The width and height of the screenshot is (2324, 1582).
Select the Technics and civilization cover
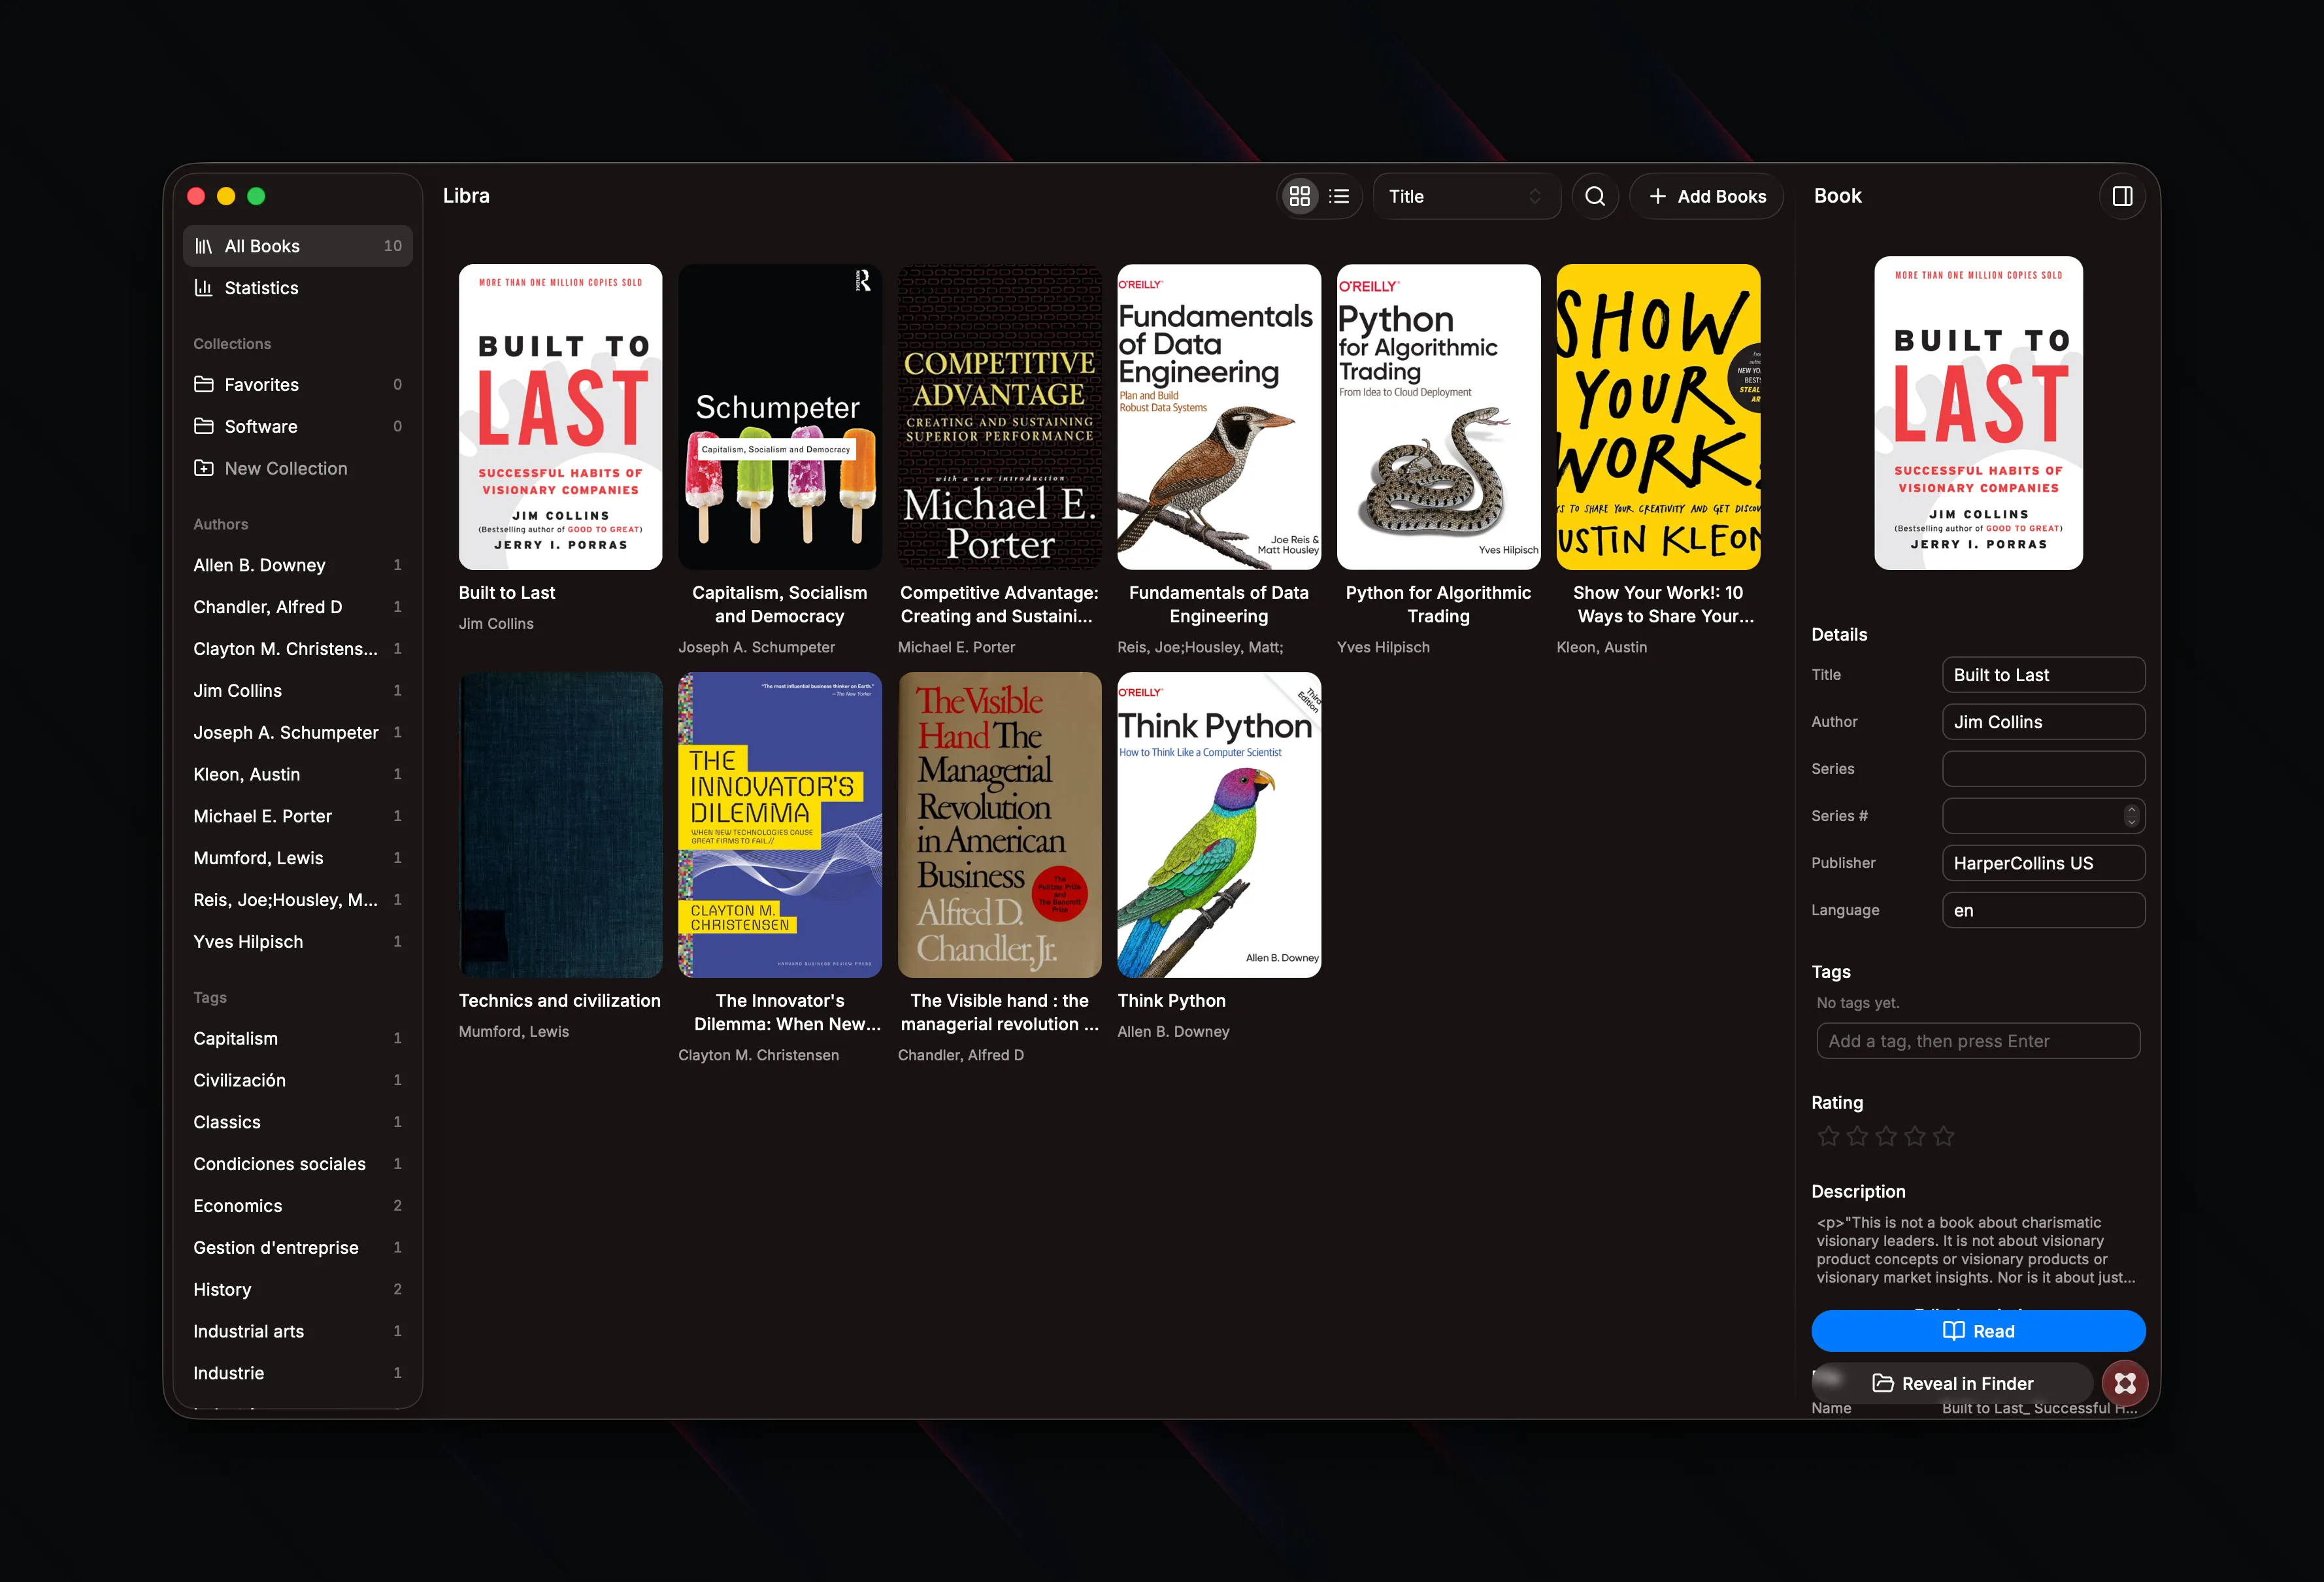[x=560, y=825]
